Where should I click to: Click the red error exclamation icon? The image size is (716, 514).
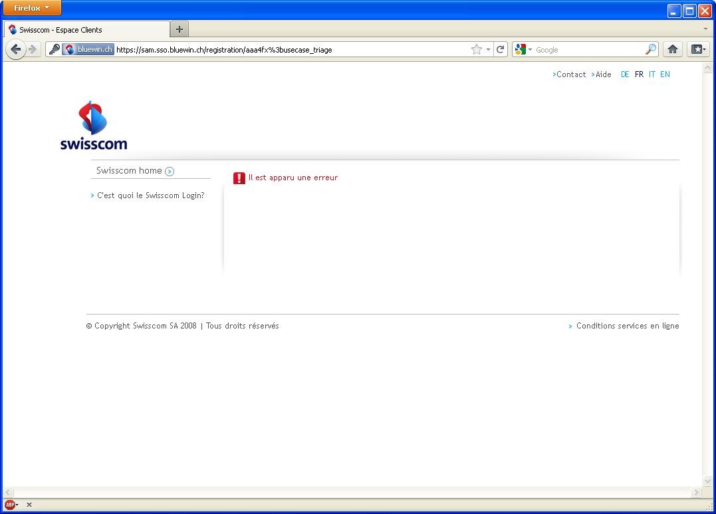click(x=239, y=178)
